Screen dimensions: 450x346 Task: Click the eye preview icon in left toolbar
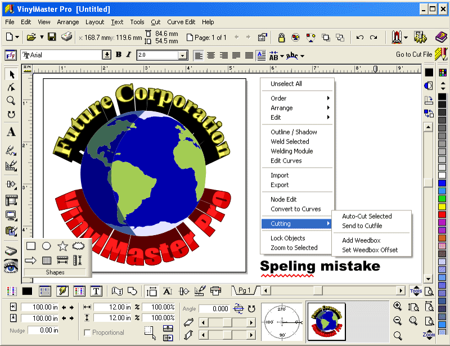point(11,266)
